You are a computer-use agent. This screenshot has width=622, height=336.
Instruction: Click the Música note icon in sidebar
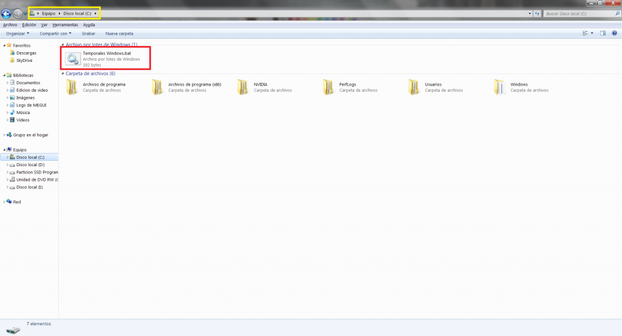pos(12,113)
